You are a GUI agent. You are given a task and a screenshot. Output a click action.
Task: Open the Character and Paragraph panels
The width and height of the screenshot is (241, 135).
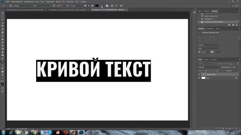(x=107, y=6)
